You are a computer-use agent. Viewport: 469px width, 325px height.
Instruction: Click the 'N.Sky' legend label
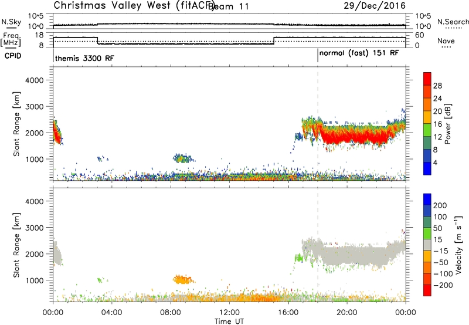pos(11,22)
